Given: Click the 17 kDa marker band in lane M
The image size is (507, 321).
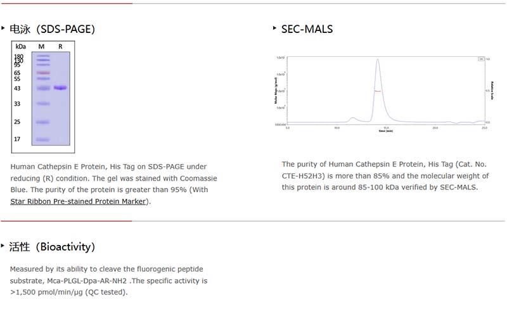Looking at the screenshot, I should pos(42,139).
